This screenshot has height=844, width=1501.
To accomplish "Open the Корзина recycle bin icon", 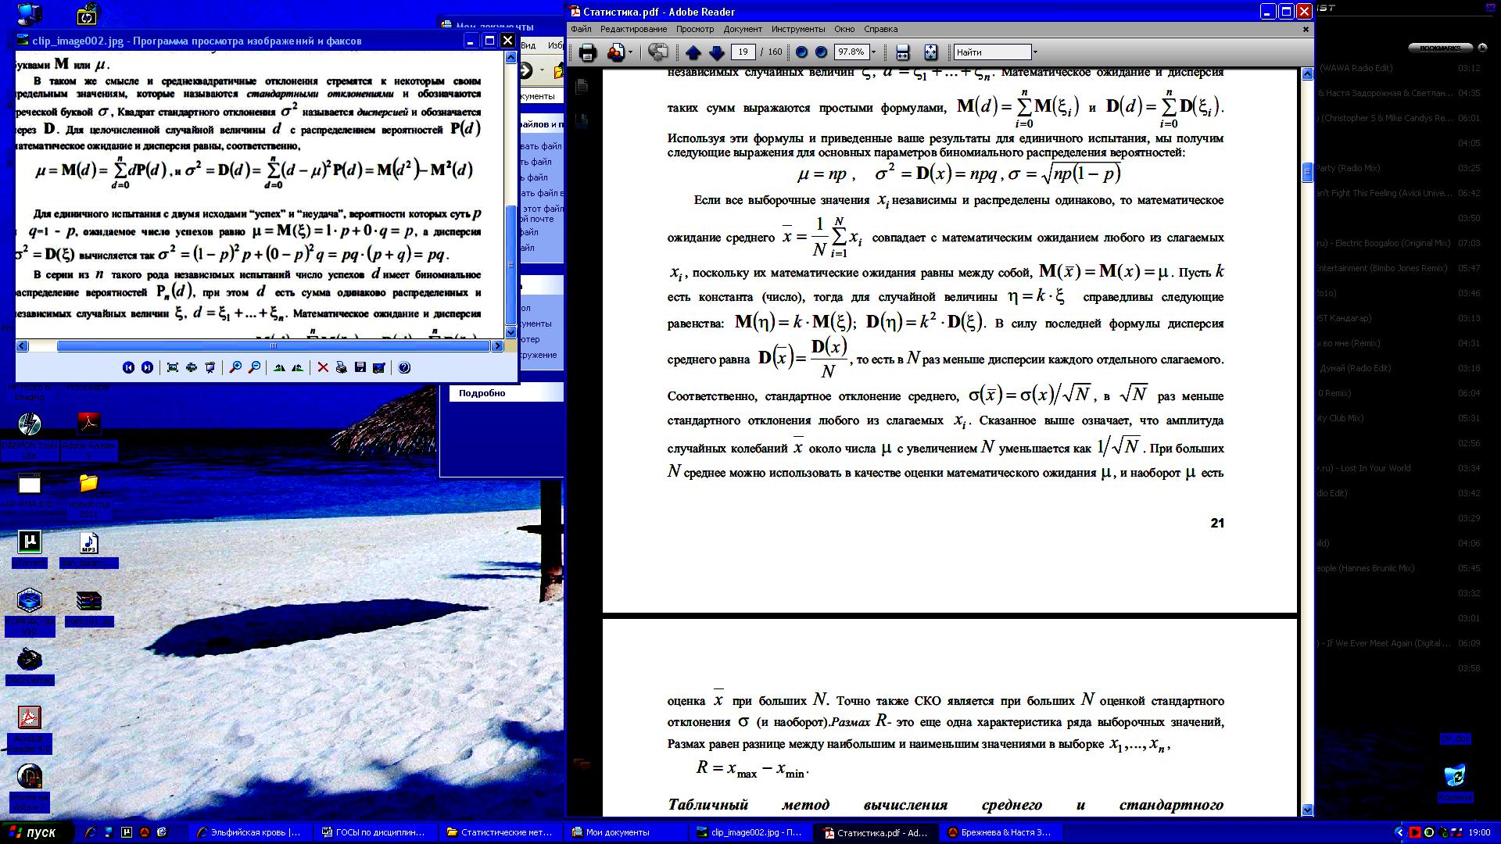I will [1455, 784].
